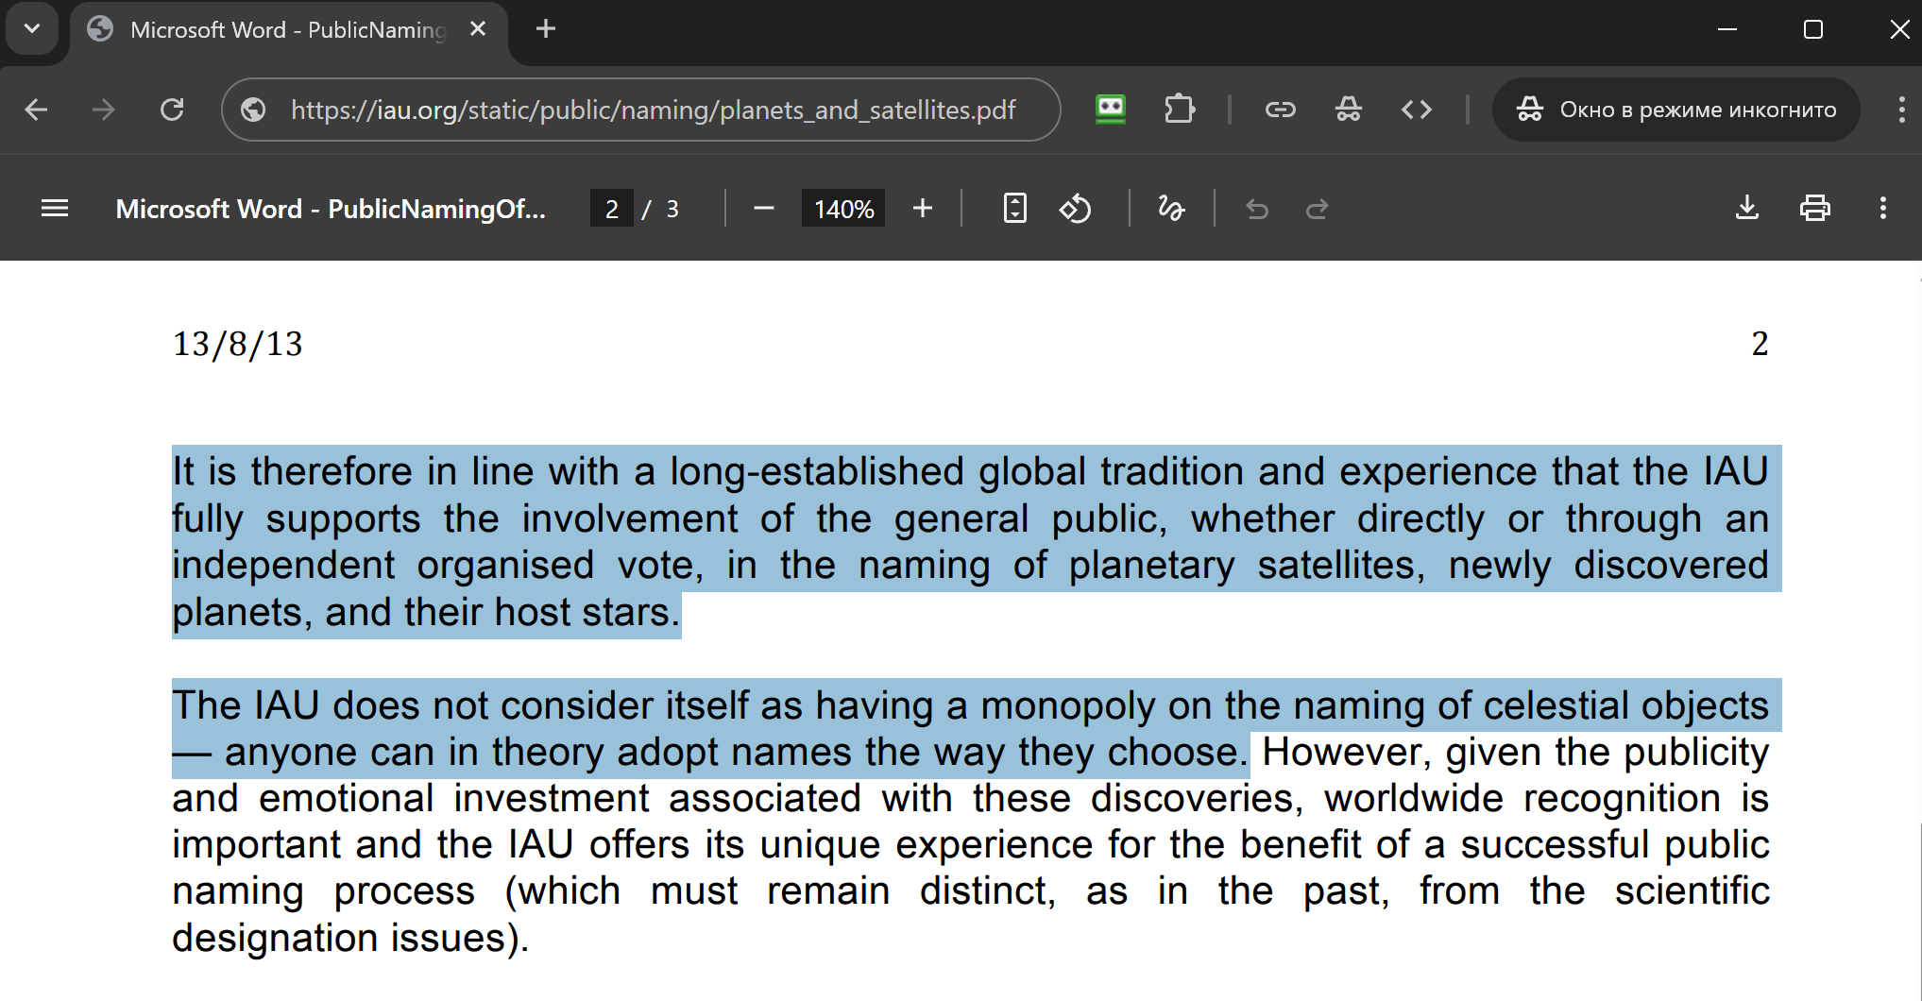The height and width of the screenshot is (1001, 1922).
Task: Print the PDF document
Action: pos(1814,209)
